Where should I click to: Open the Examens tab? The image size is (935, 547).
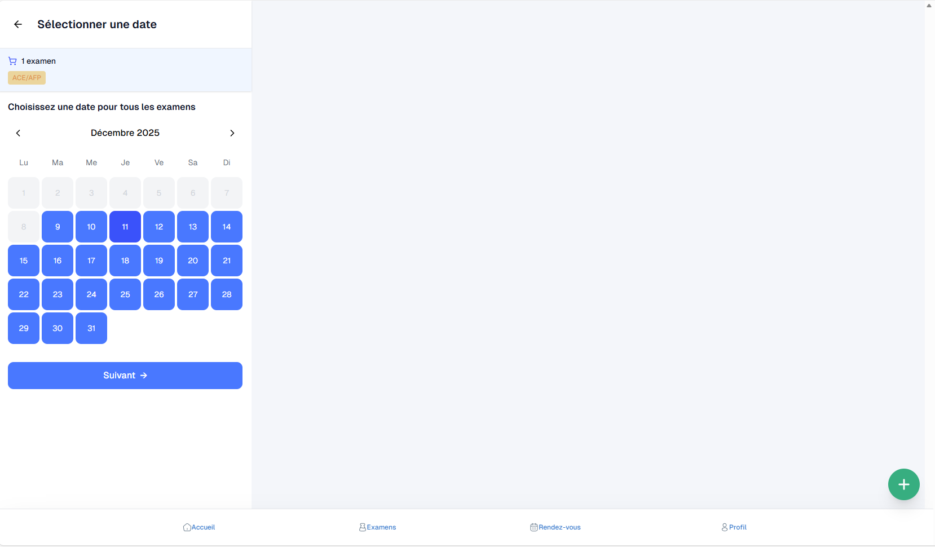pyautogui.click(x=378, y=527)
